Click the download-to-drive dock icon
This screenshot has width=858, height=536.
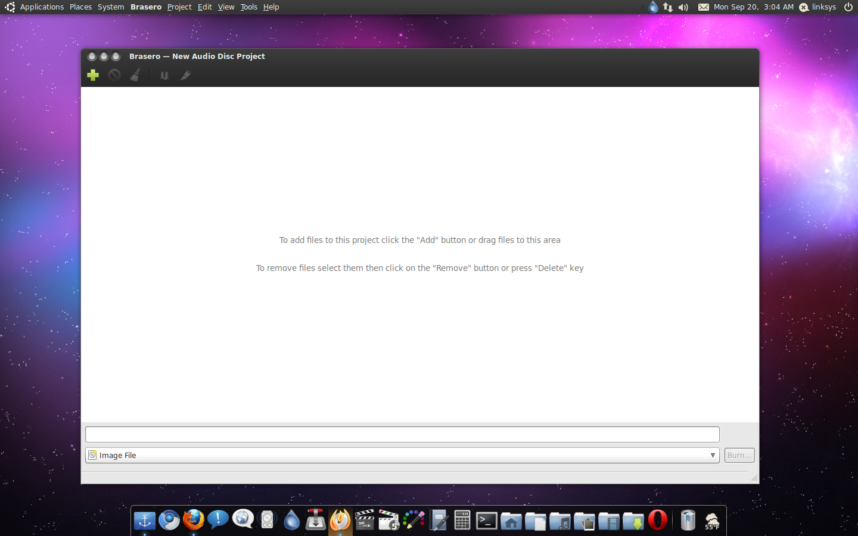point(316,520)
